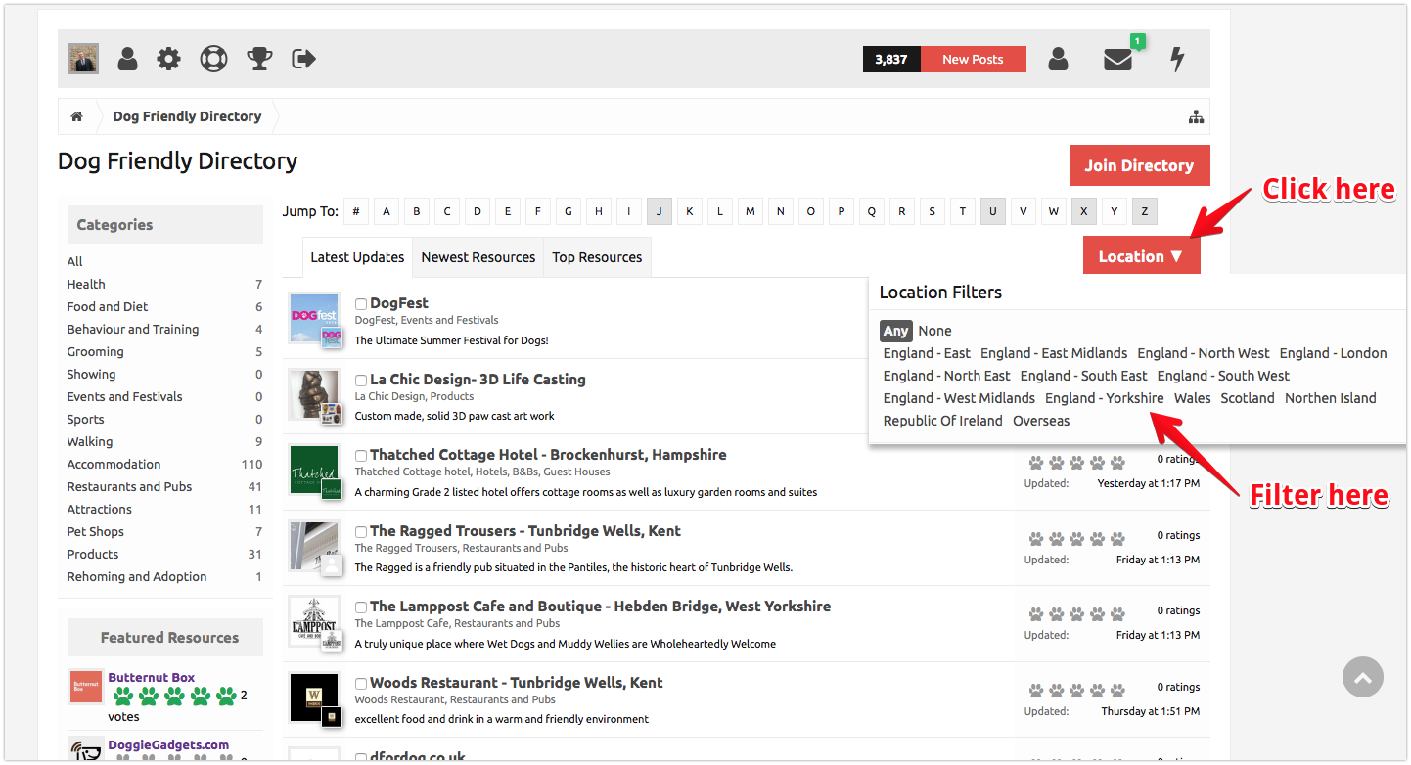
Task: Open DoggieGadgets.com featured link
Action: tap(168, 744)
